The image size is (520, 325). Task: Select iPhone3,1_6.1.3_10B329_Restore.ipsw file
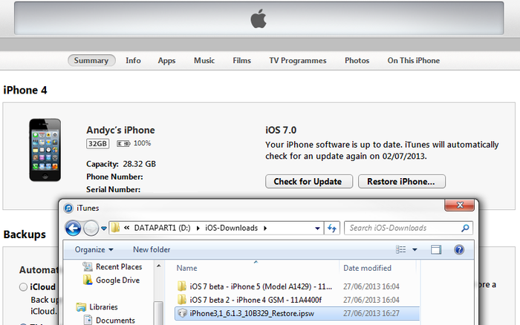297,313
